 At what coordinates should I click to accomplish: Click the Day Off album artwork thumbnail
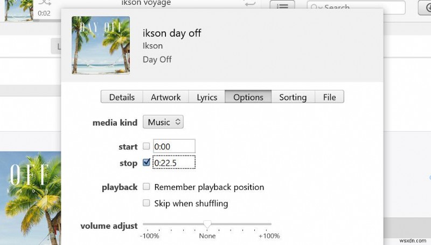coord(101,45)
